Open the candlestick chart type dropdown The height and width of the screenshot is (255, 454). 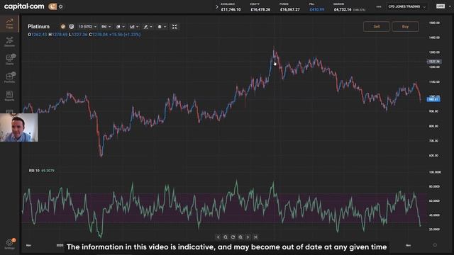[x=120, y=27]
